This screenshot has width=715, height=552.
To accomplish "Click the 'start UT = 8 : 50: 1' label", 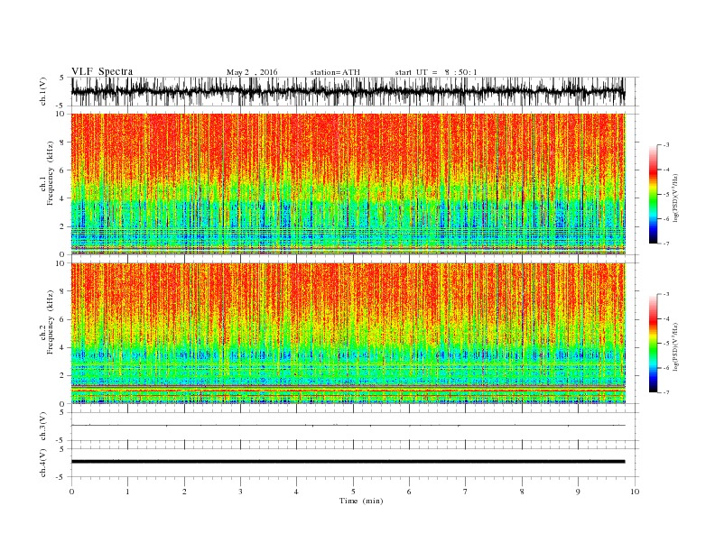I will 436,72.
